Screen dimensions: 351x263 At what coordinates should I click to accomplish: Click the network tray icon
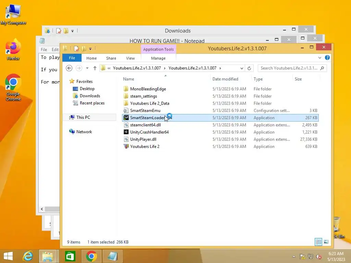click(x=311, y=256)
